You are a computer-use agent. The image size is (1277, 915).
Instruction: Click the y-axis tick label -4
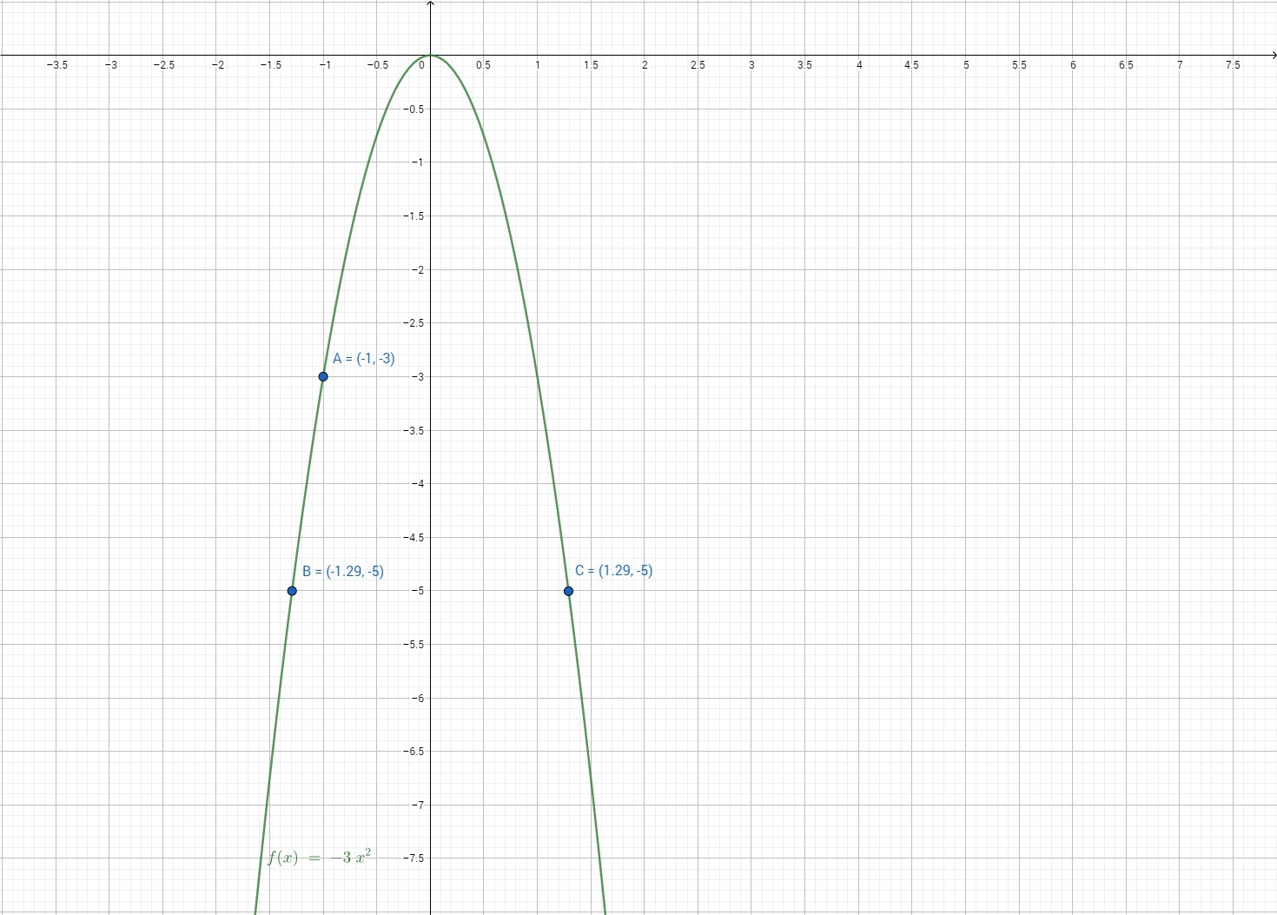click(416, 484)
